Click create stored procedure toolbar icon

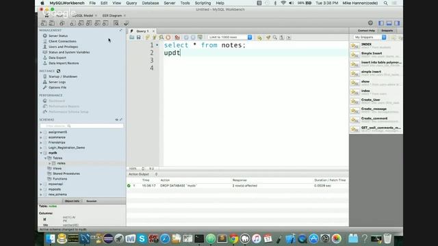tap(97, 23)
